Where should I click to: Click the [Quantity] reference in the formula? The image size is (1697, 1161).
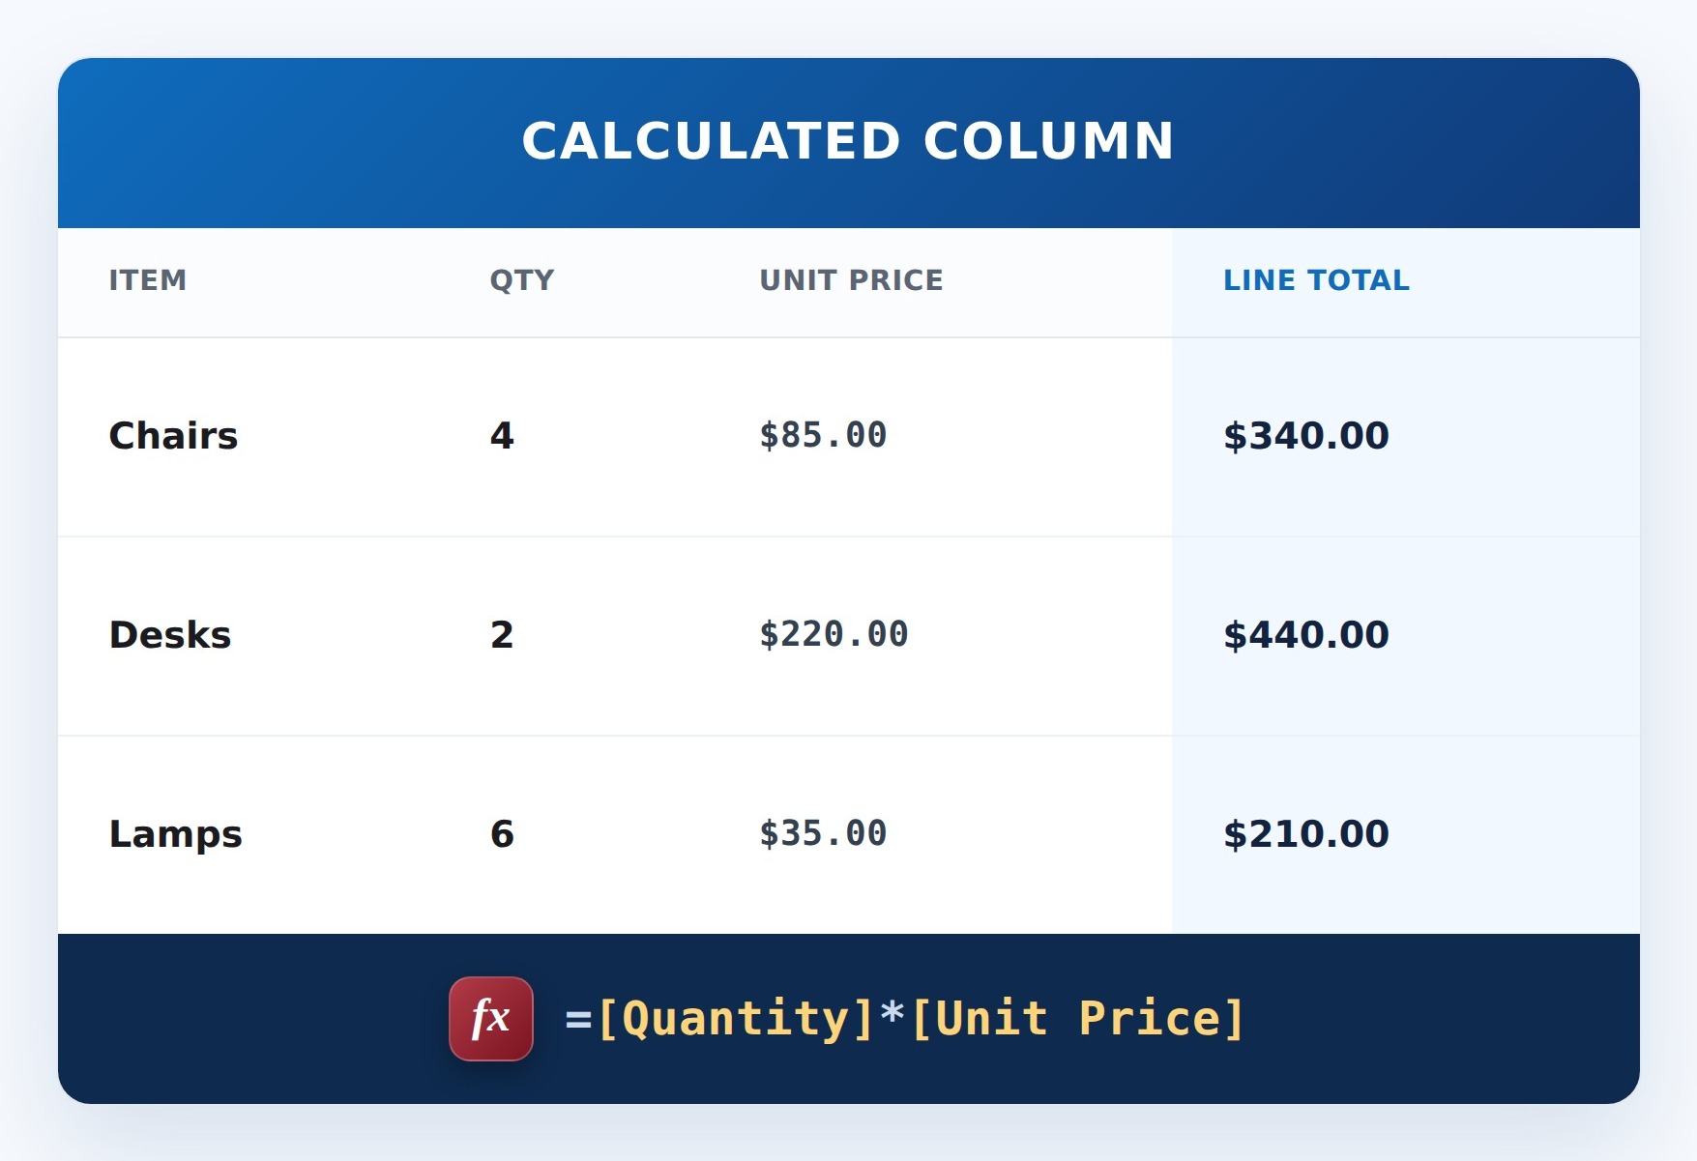pyautogui.click(x=737, y=1019)
